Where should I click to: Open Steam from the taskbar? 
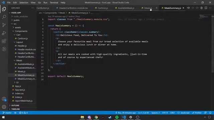110,117
